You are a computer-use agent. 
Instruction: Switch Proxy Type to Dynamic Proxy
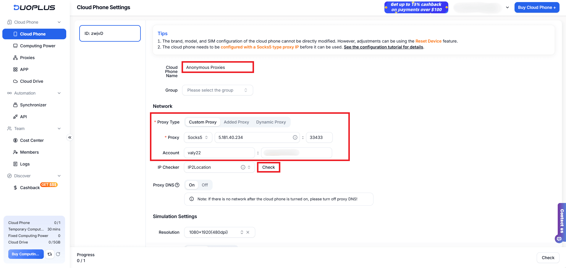271,122
